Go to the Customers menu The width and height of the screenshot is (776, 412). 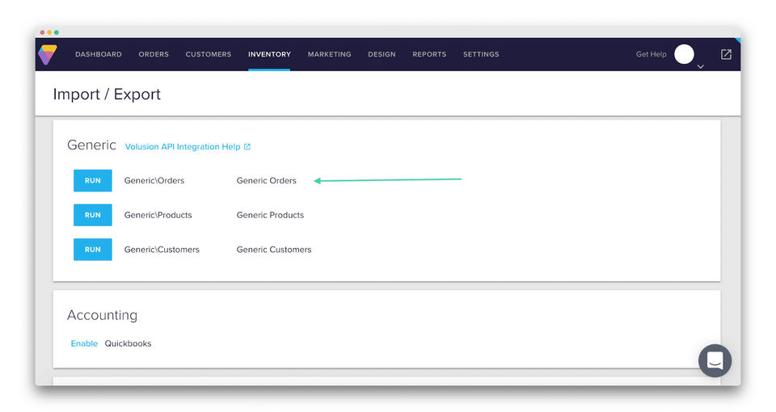pos(209,54)
